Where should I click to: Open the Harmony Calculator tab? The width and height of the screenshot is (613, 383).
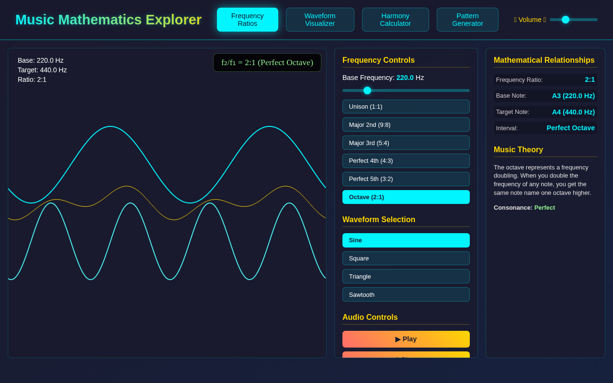click(395, 20)
